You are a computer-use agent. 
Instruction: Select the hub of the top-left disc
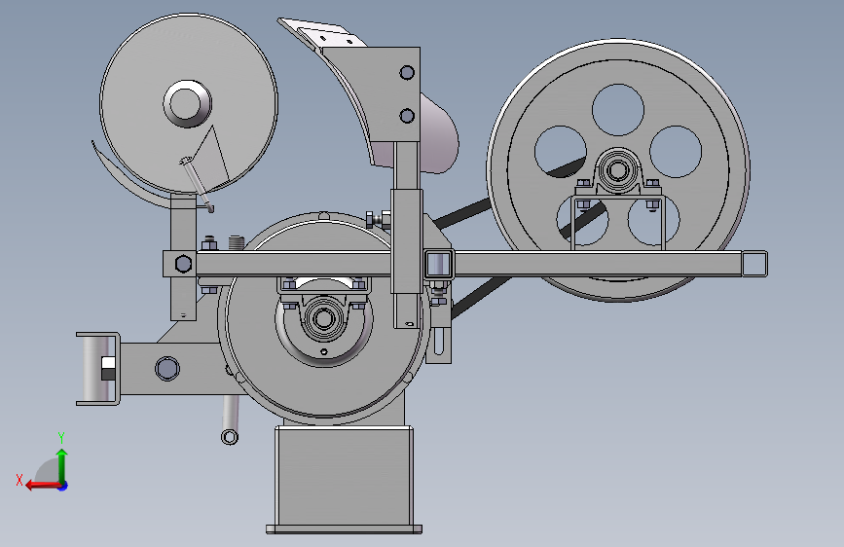187,104
